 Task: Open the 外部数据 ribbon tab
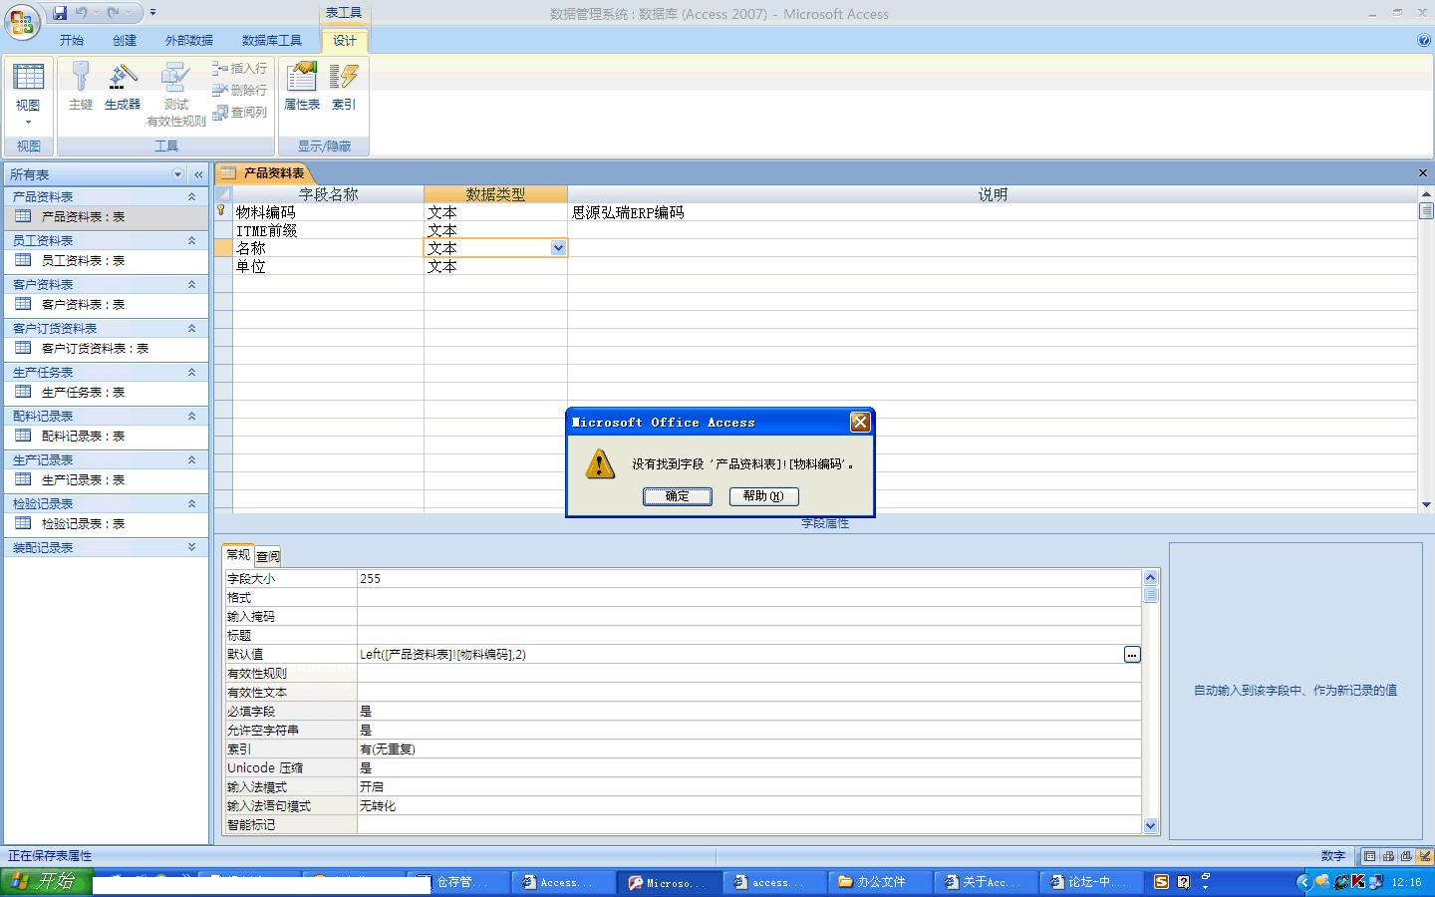coord(189,41)
